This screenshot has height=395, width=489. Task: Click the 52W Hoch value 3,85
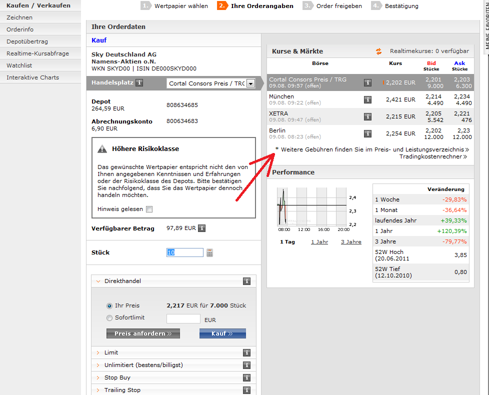[460, 255]
